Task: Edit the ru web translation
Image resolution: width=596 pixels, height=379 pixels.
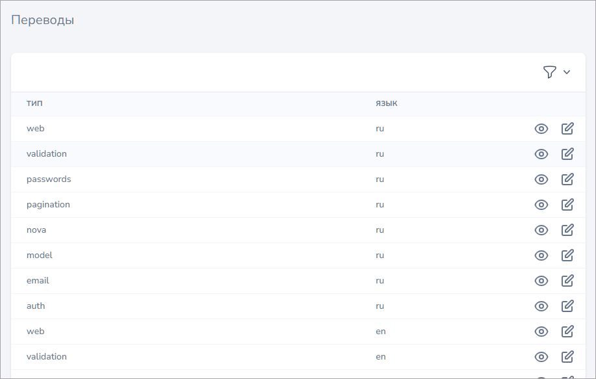Action: [567, 129]
